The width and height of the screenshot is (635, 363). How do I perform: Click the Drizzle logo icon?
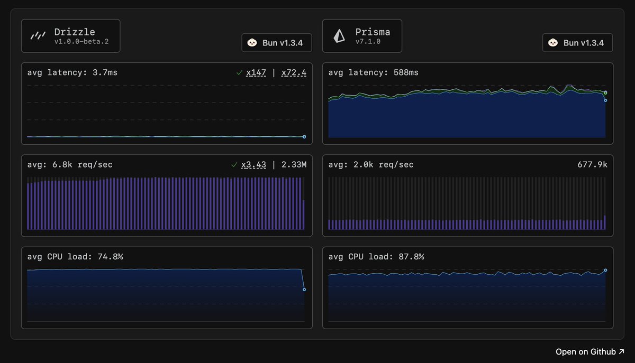pyautogui.click(x=37, y=36)
